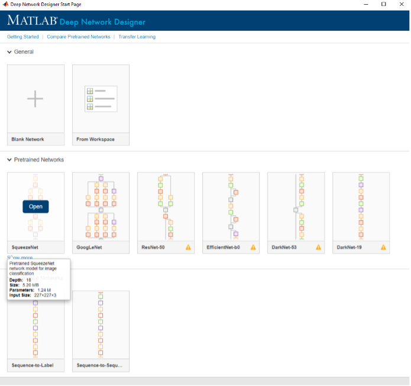
Task: Click the DarkNet-19 warning icon
Action: (383, 247)
